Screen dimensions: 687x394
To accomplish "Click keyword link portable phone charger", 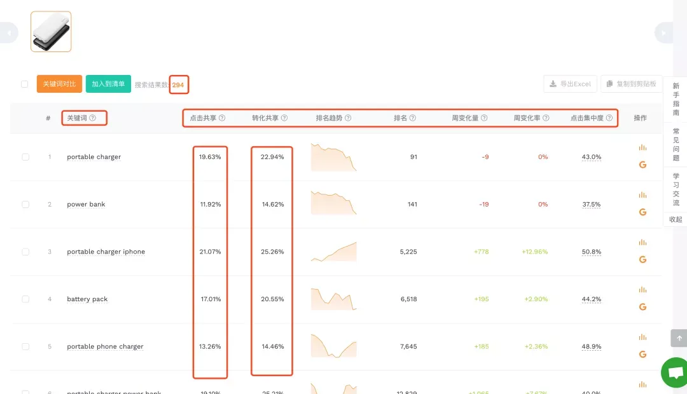I will click(x=105, y=346).
